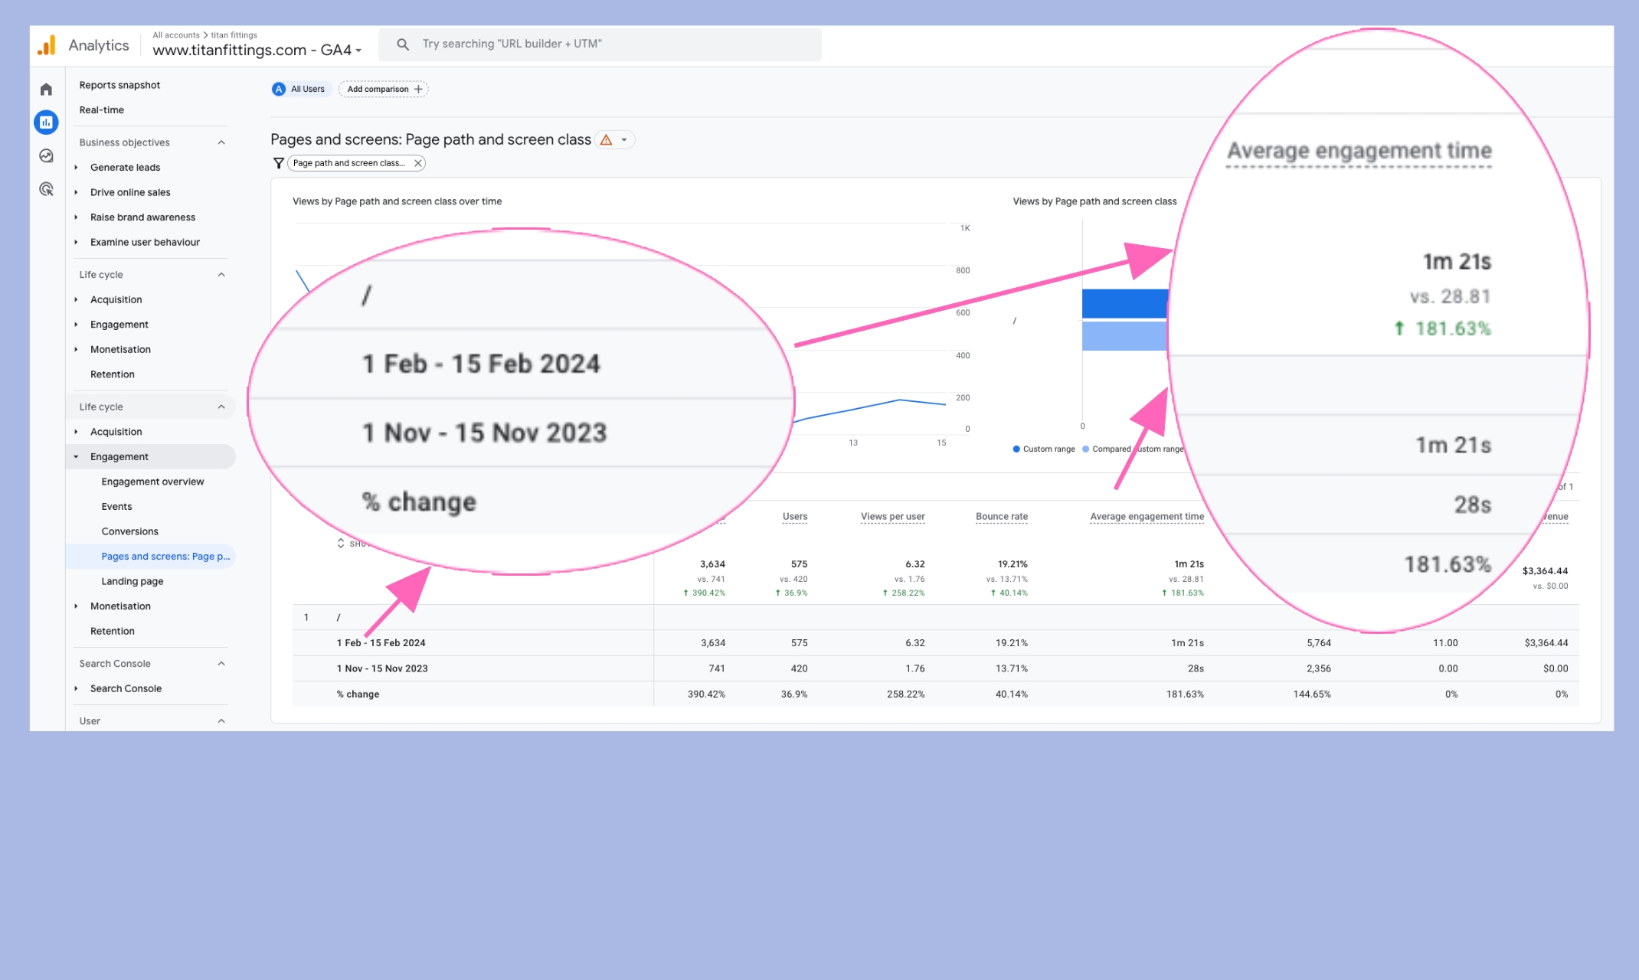Image resolution: width=1639 pixels, height=980 pixels.
Task: Toggle All Users segment filter
Action: (299, 89)
